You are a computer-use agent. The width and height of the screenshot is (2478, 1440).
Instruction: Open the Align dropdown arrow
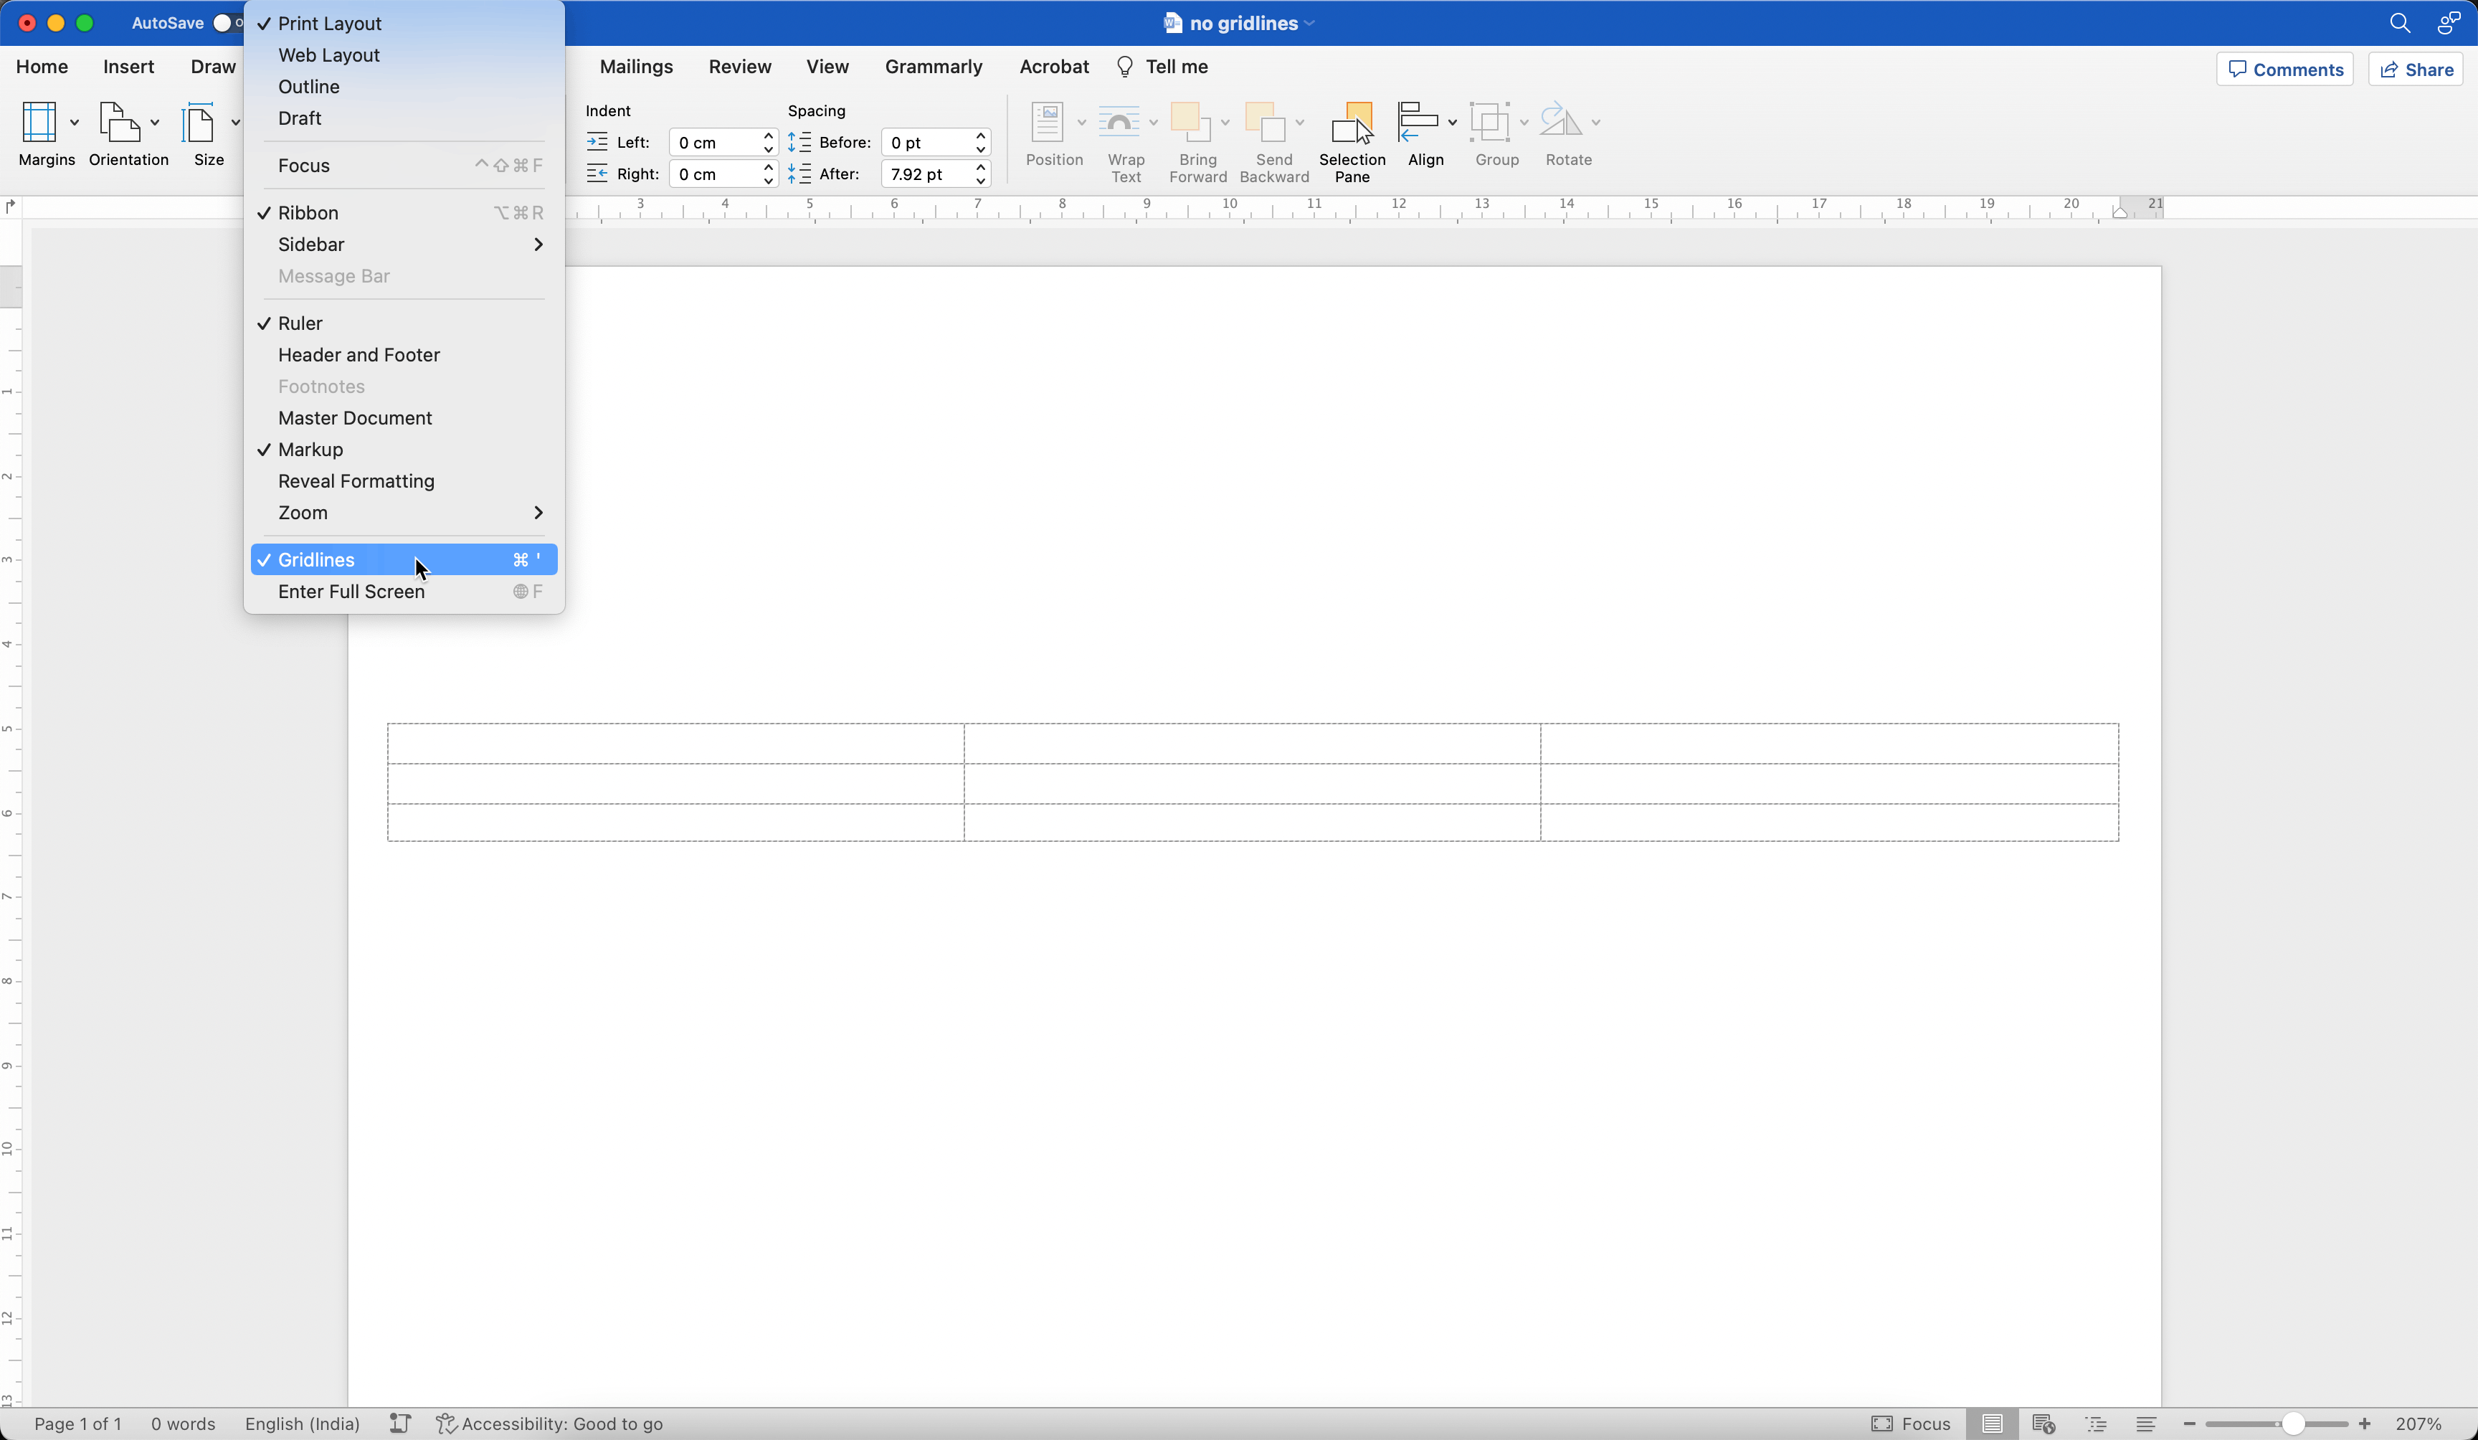tap(1451, 123)
